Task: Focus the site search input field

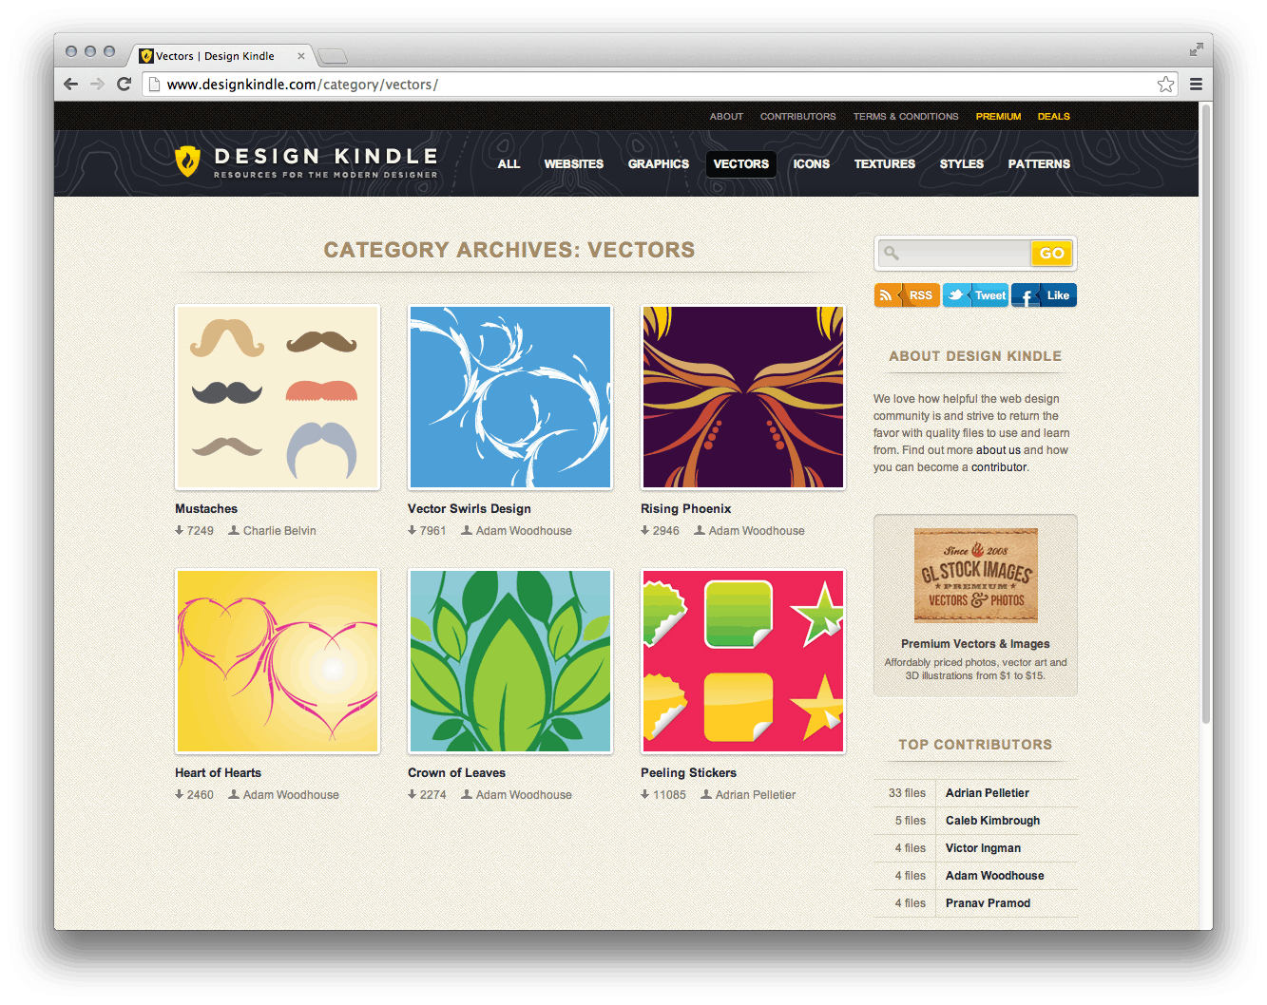Action: coord(962,254)
